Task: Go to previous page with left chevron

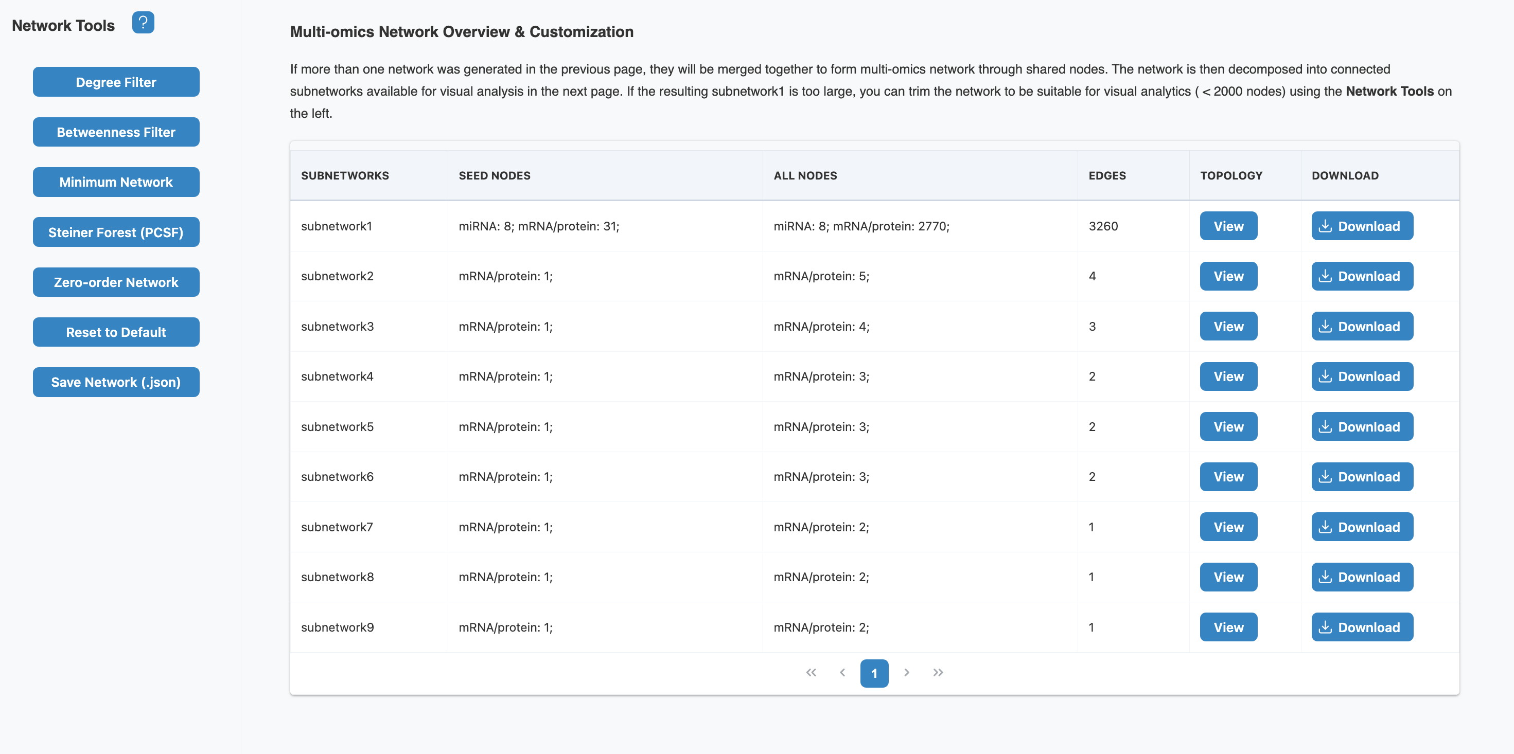Action: (x=843, y=673)
